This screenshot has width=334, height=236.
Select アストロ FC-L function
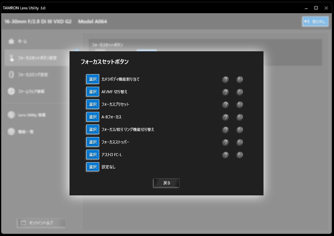(93, 155)
